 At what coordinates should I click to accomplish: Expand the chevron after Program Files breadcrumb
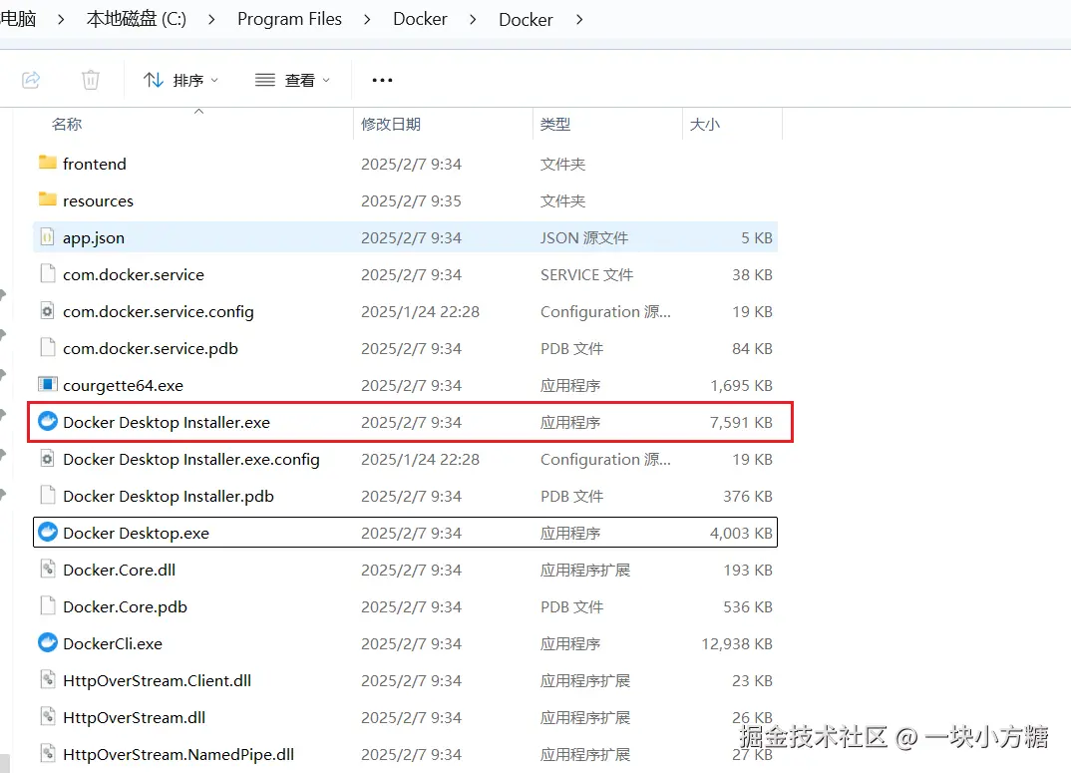click(368, 19)
